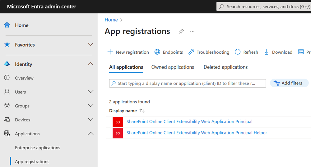
Task: Open the Troubleshooting tool
Action: [x=209, y=52]
